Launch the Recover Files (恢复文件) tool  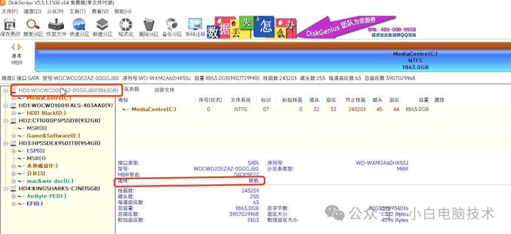pyautogui.click(x=56, y=28)
